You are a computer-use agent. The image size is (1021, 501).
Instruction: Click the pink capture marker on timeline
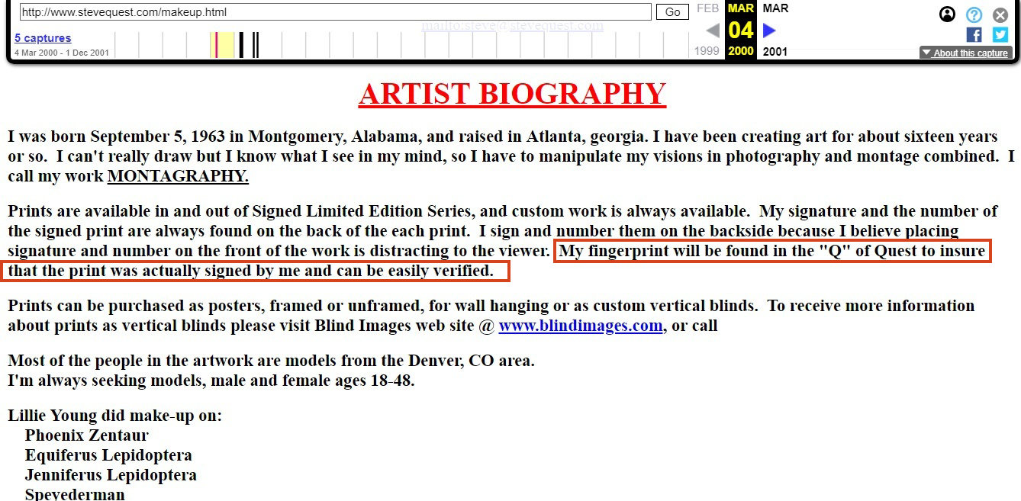pyautogui.click(x=217, y=45)
